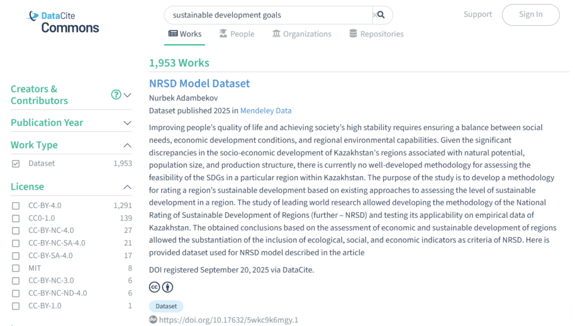Click the help question mark icon
The image size is (575, 326).
116,95
